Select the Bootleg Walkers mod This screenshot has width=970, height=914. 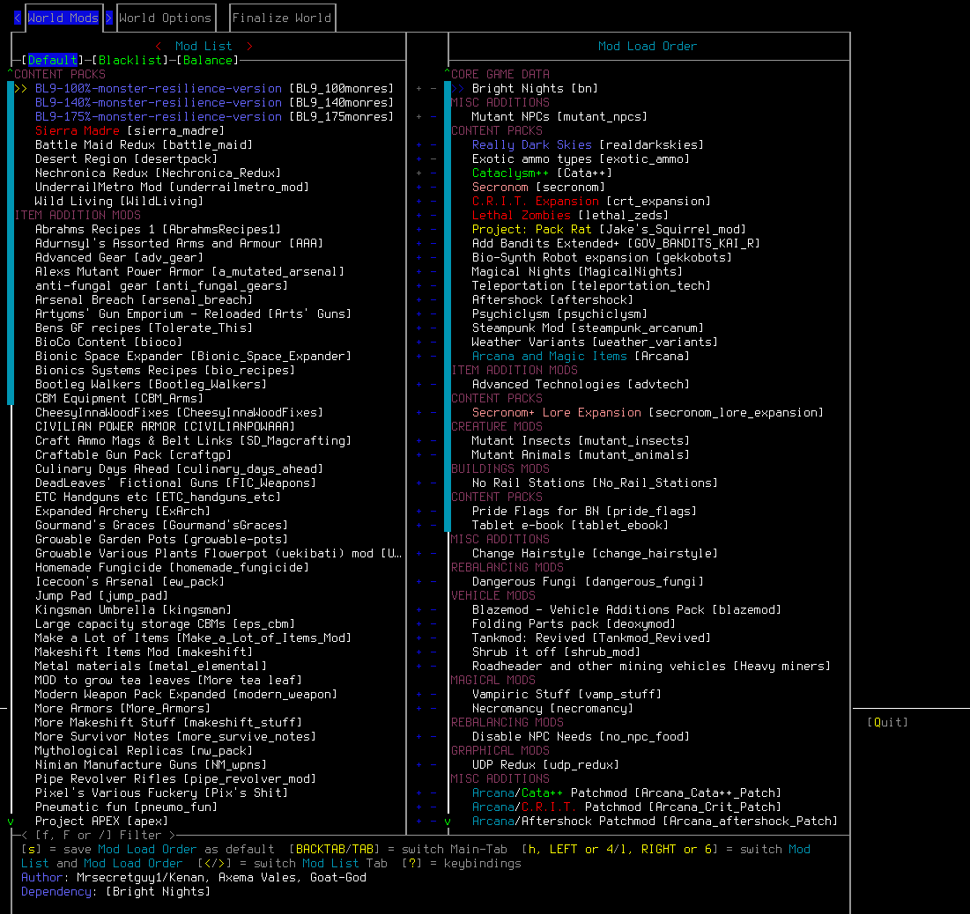[x=151, y=384]
